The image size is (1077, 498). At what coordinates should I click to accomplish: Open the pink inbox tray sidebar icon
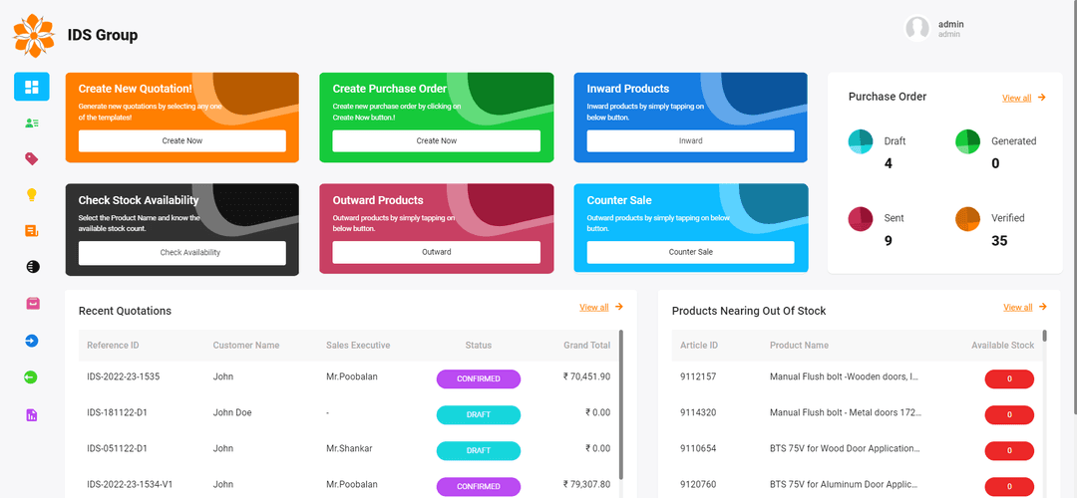[x=32, y=304]
